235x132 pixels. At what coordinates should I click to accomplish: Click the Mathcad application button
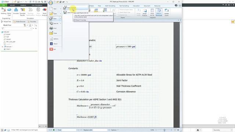click(51, 3)
